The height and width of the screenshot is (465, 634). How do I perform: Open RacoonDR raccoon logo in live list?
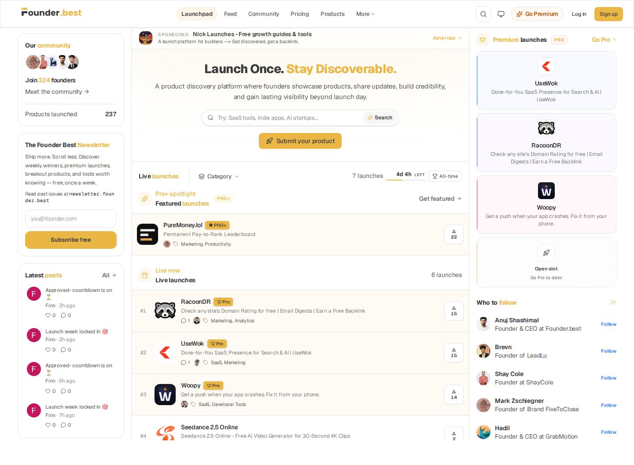point(165,311)
